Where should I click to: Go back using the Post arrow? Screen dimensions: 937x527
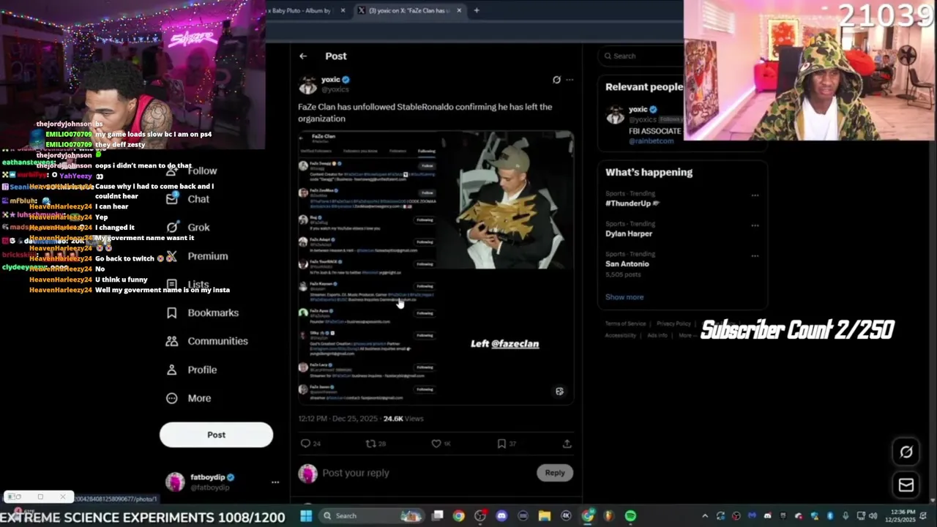point(303,56)
